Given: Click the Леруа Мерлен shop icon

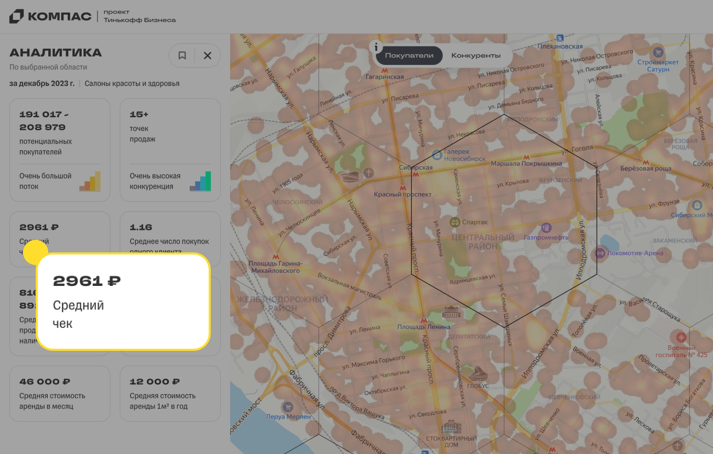Looking at the screenshot, I should [x=287, y=407].
